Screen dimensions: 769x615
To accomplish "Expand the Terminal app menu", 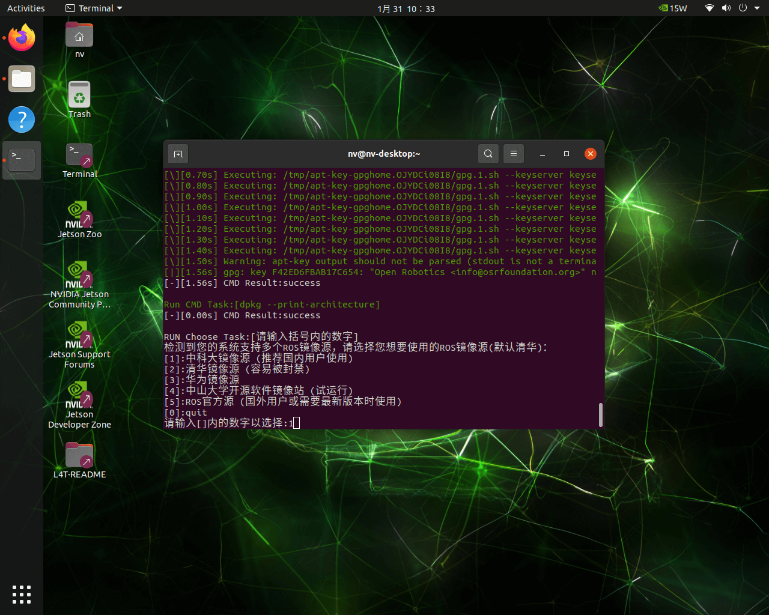I will [94, 8].
